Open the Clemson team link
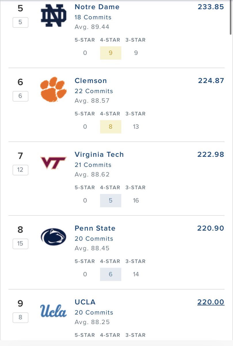Screen dimensions: 233x346 (91, 80)
